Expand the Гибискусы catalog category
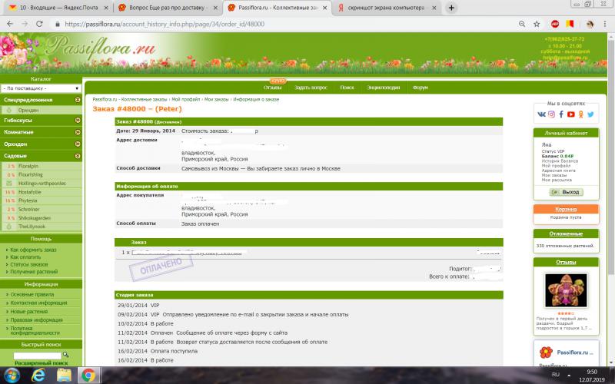615x384 pixels. [78, 121]
